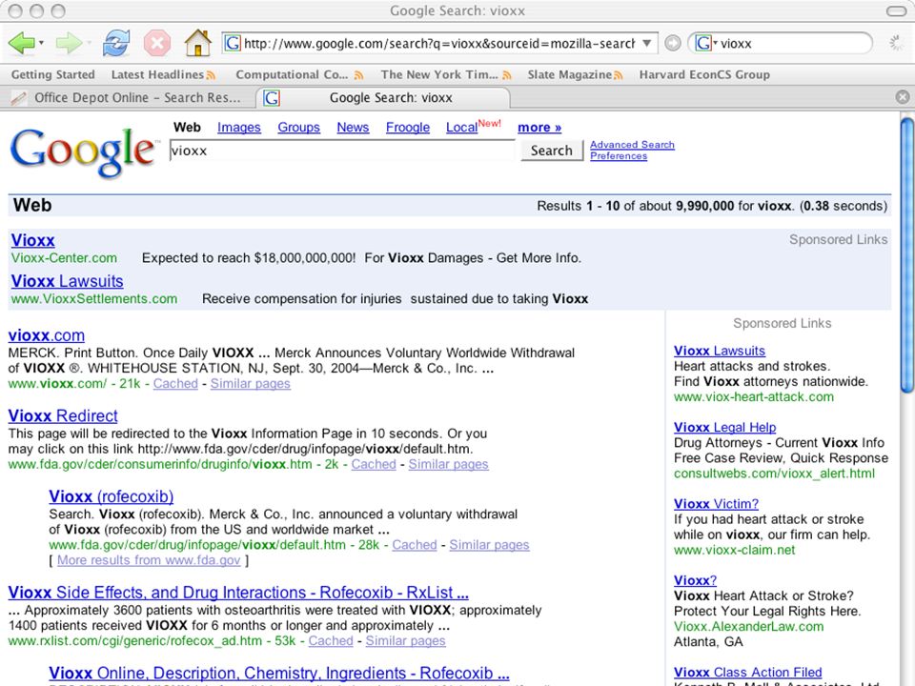Open Vioxx Side Effects RxList result
915x686 pixels.
[238, 593]
